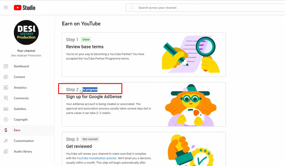The width and height of the screenshot is (285, 166).
Task: Click the Copyright circle icon
Action: (6, 120)
